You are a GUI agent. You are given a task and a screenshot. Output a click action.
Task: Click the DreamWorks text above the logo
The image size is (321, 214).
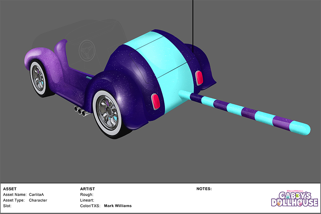pyautogui.click(x=294, y=188)
